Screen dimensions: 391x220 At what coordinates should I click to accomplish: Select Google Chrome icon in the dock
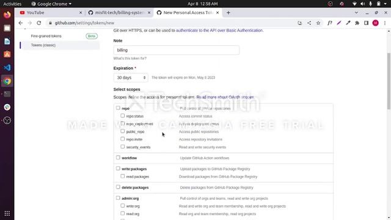point(7,81)
